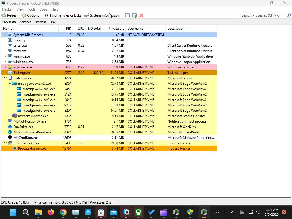Screen dimensions: 292x219
Task: Click the OneDrive.exe cloud icon
Action: click(x=10, y=127)
